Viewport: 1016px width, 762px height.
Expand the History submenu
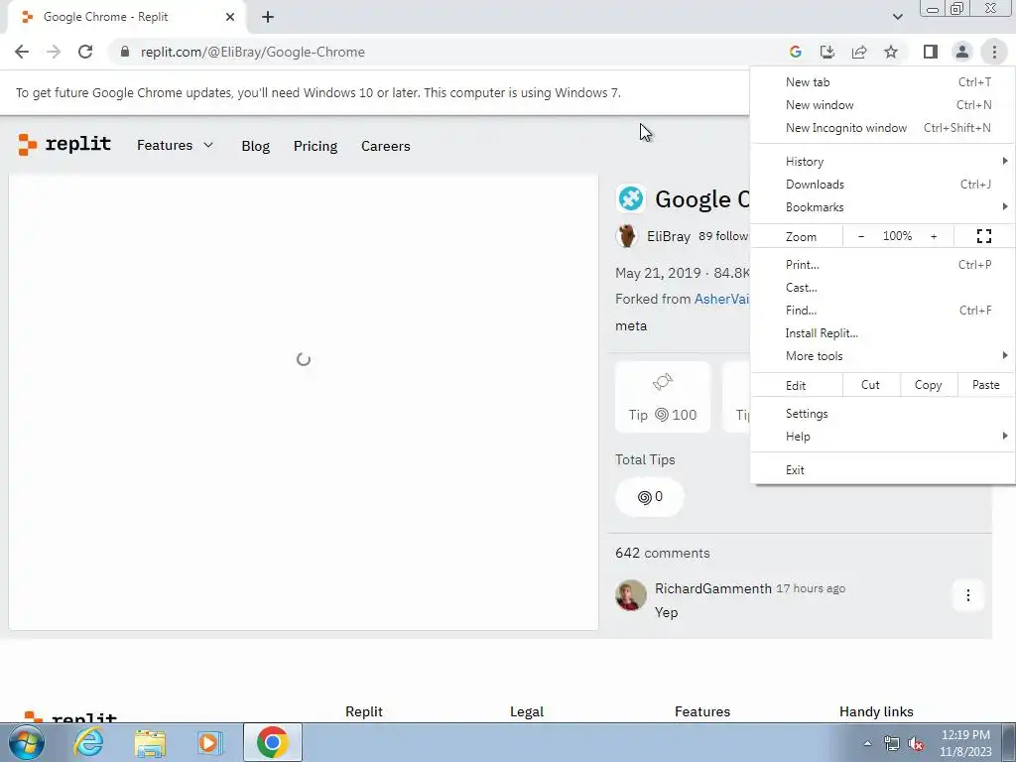(882, 162)
